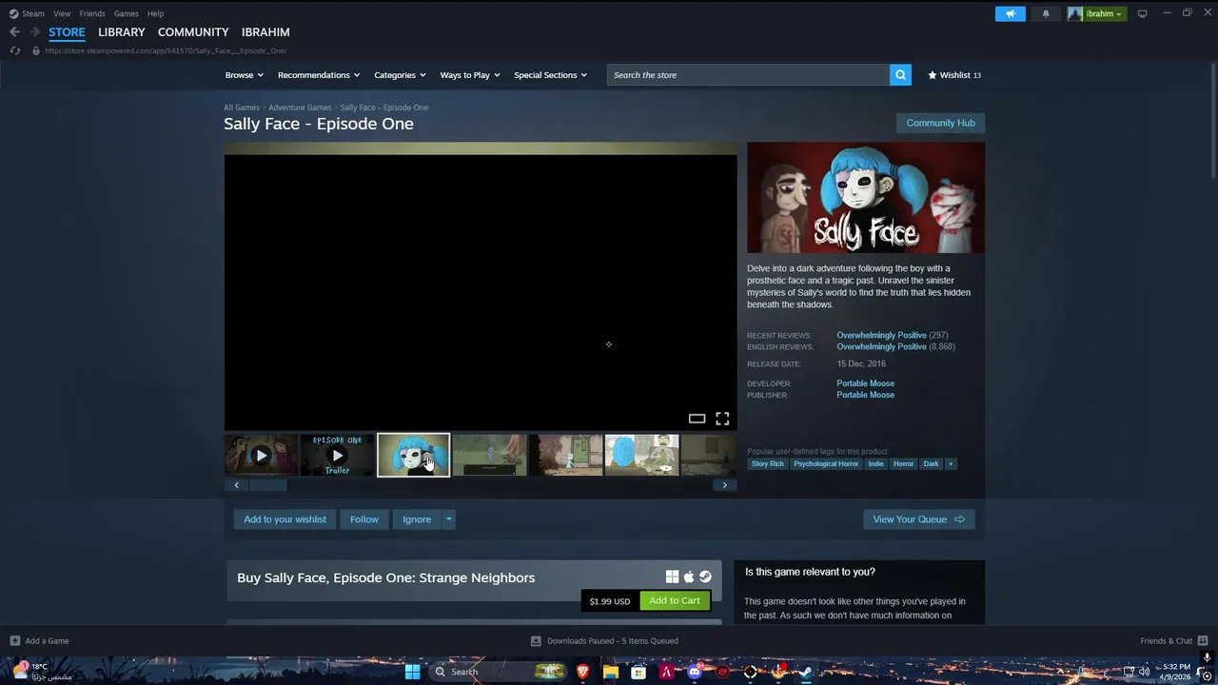1218x685 pixels.
Task: Open the Community Hub
Action: point(940,123)
